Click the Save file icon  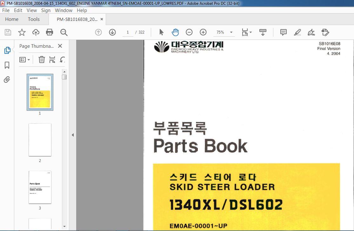8,32
